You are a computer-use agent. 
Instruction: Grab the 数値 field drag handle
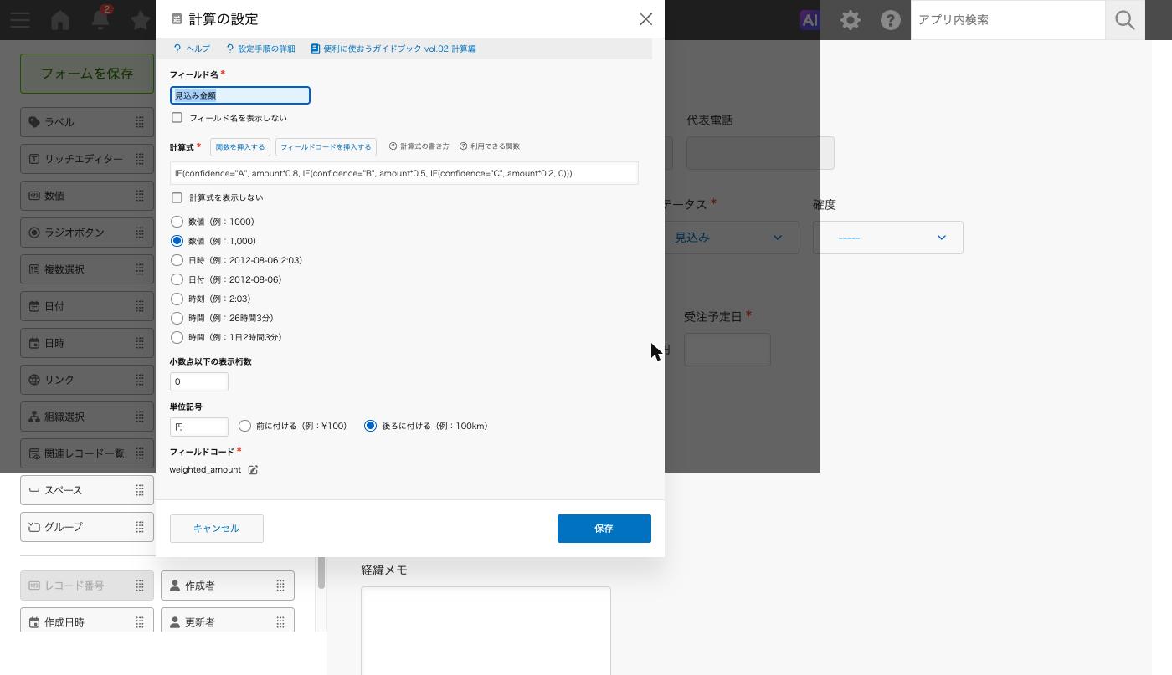(x=140, y=196)
